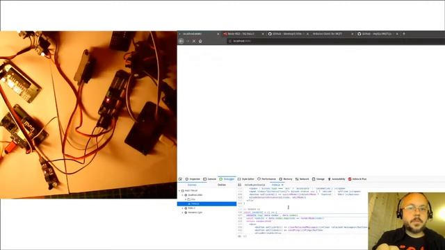Switch to the first GitHub browser tab
The height and width of the screenshot is (250, 445).
pyautogui.click(x=288, y=34)
